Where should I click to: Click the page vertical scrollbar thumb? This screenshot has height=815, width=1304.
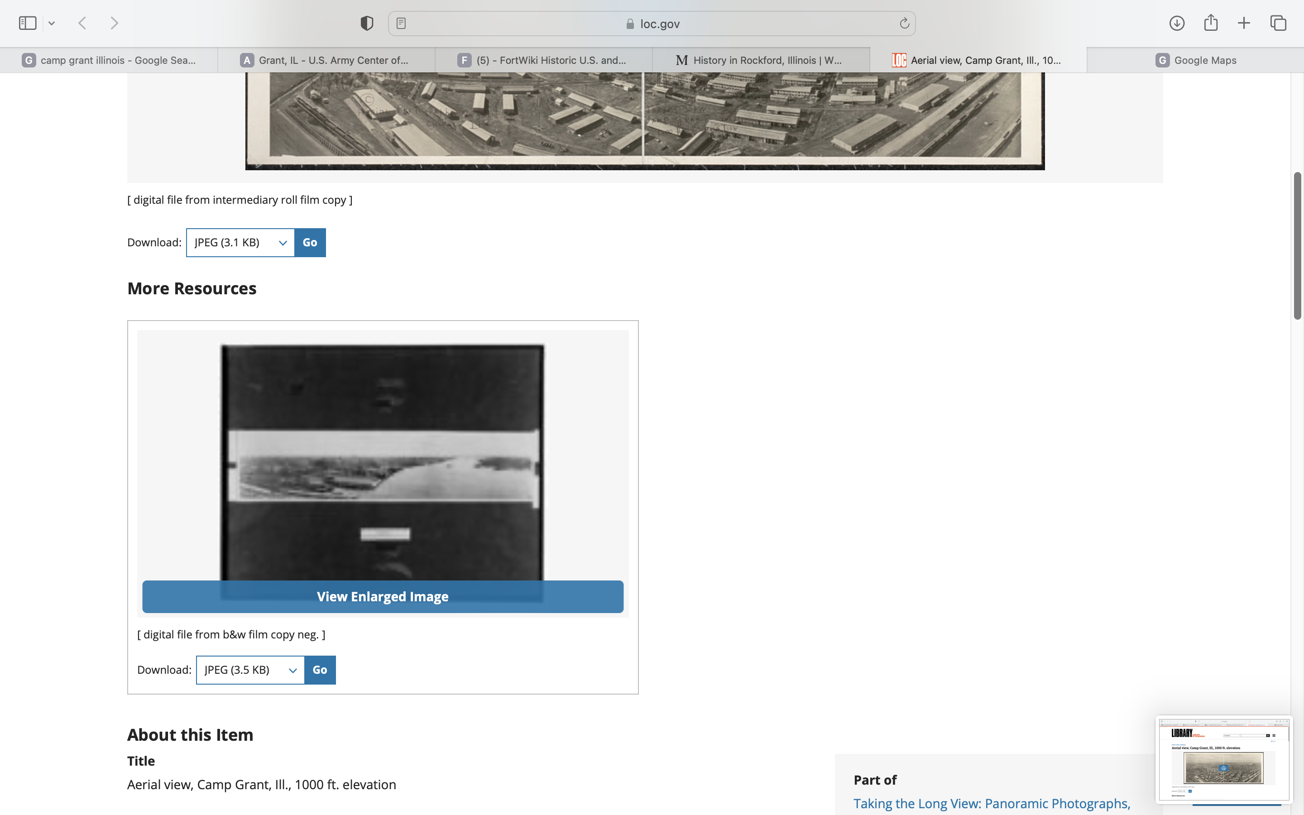click(1297, 245)
